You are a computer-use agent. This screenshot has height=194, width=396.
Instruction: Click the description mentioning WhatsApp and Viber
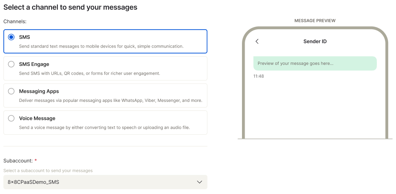[111, 100]
